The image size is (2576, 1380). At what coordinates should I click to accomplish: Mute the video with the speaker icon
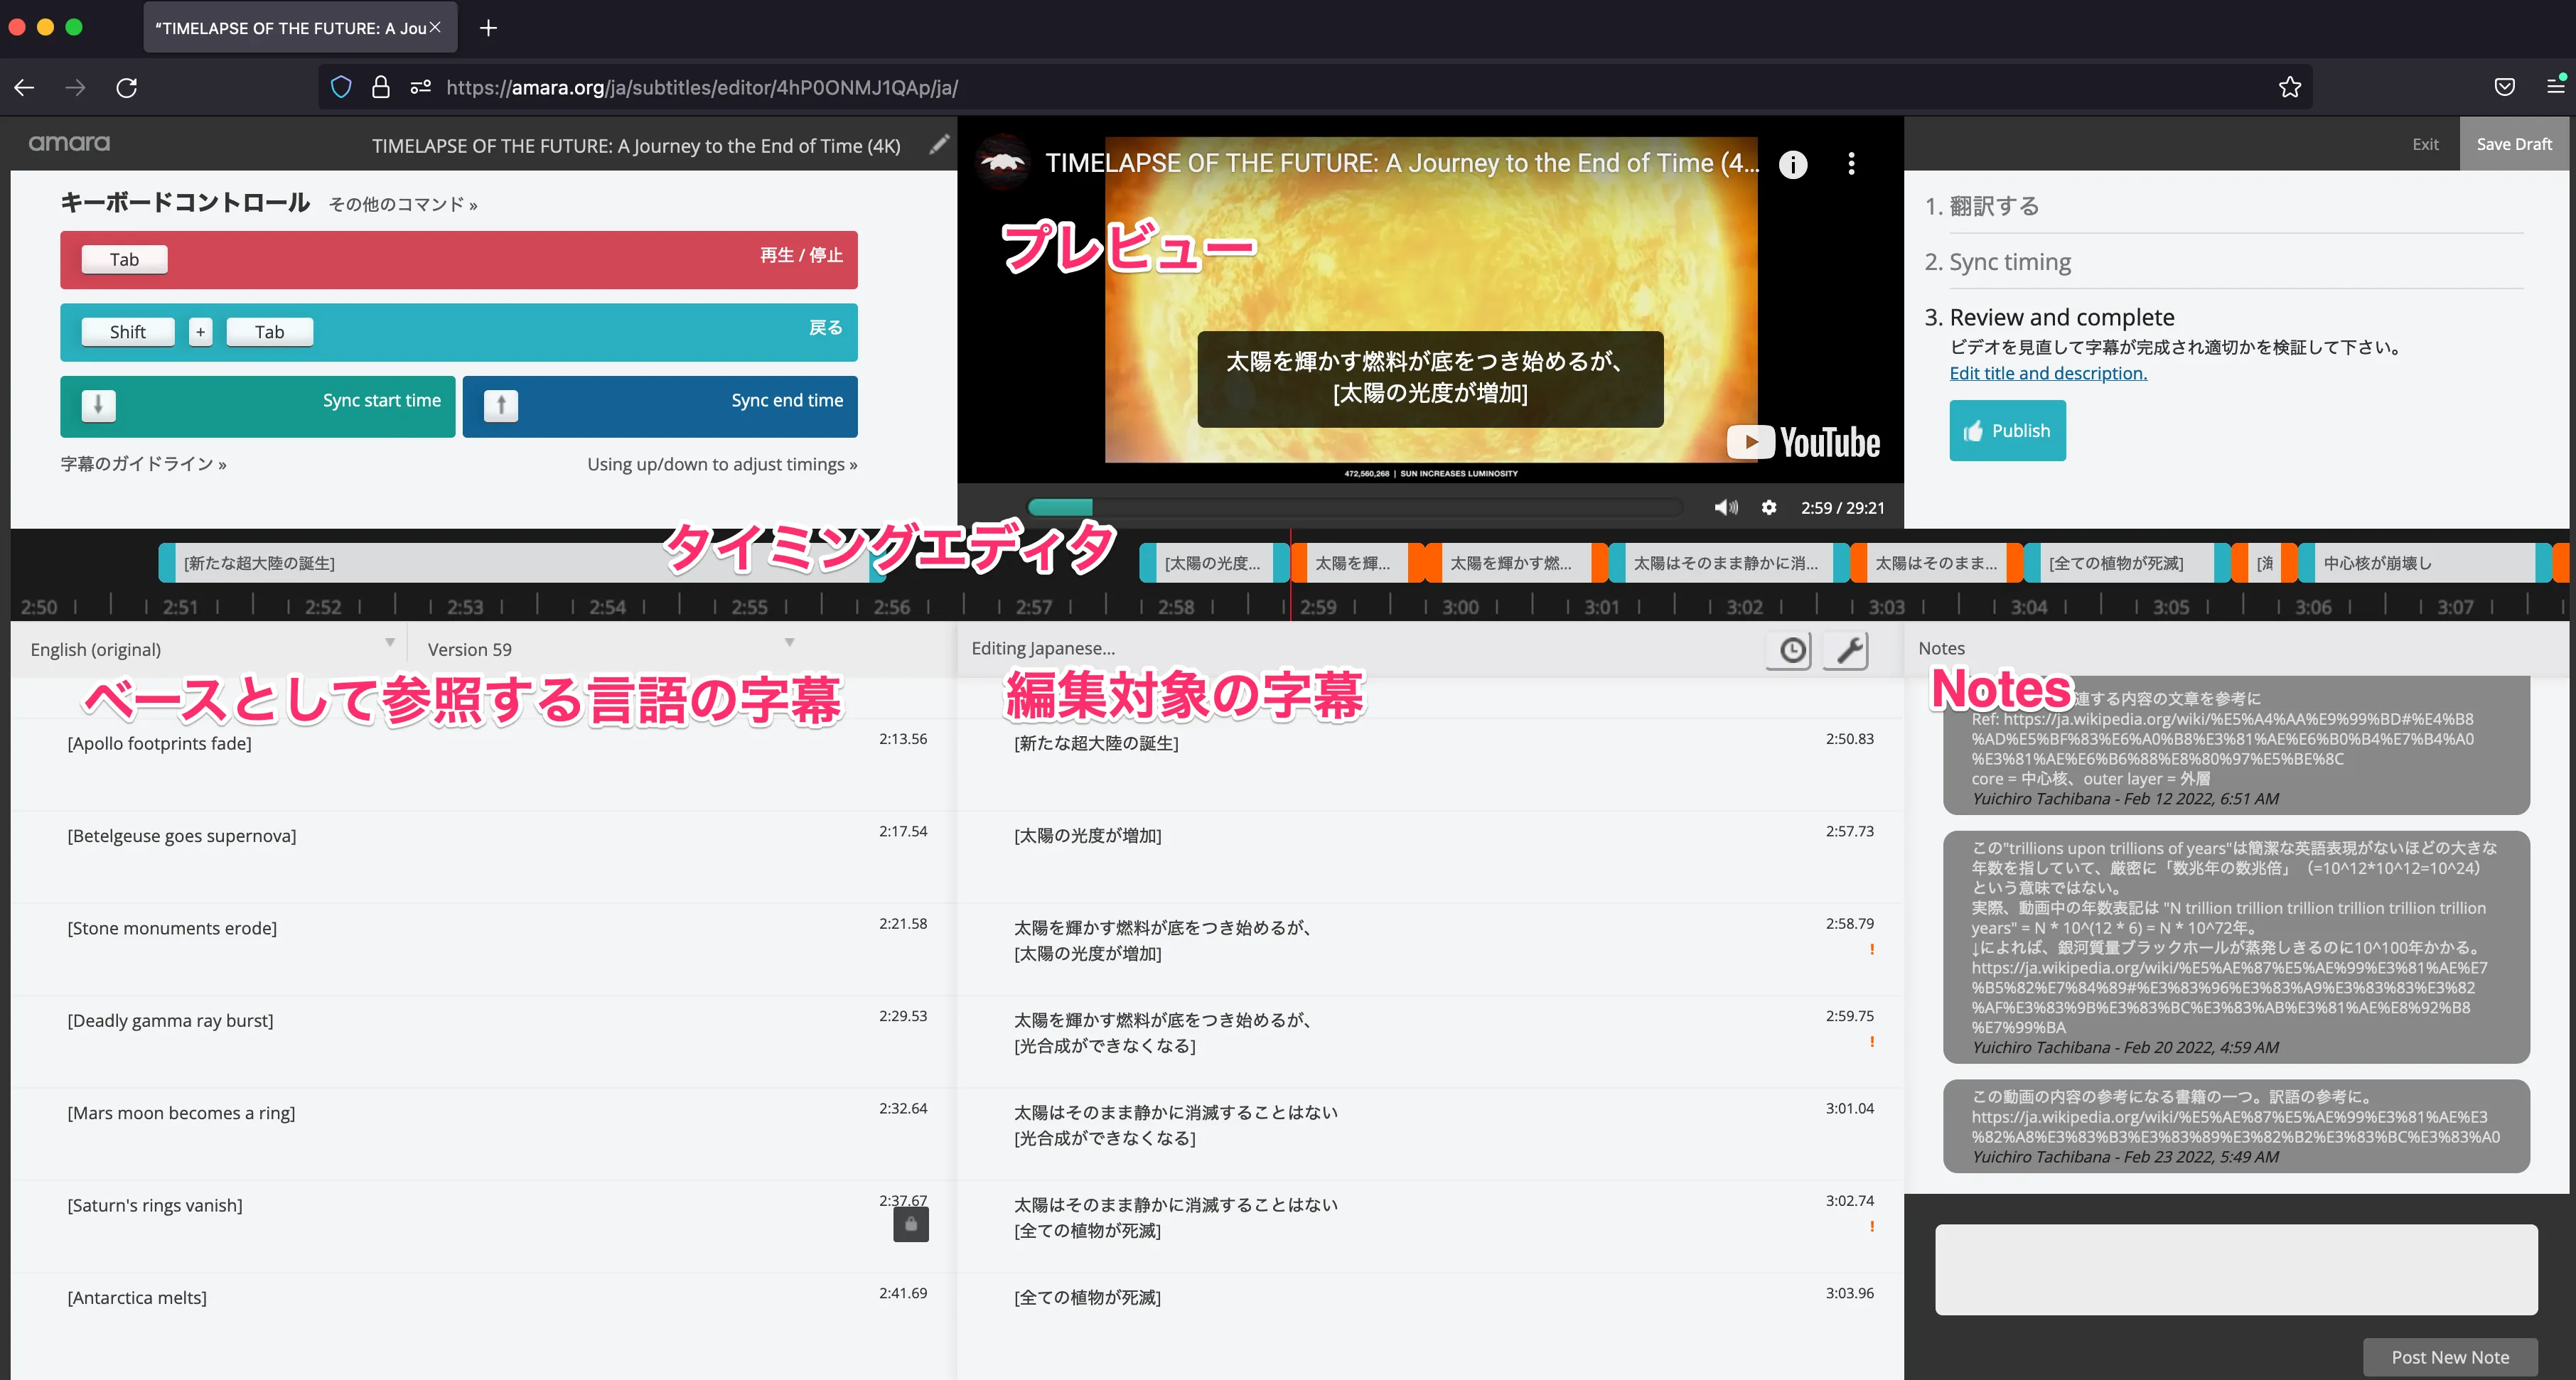point(1726,508)
